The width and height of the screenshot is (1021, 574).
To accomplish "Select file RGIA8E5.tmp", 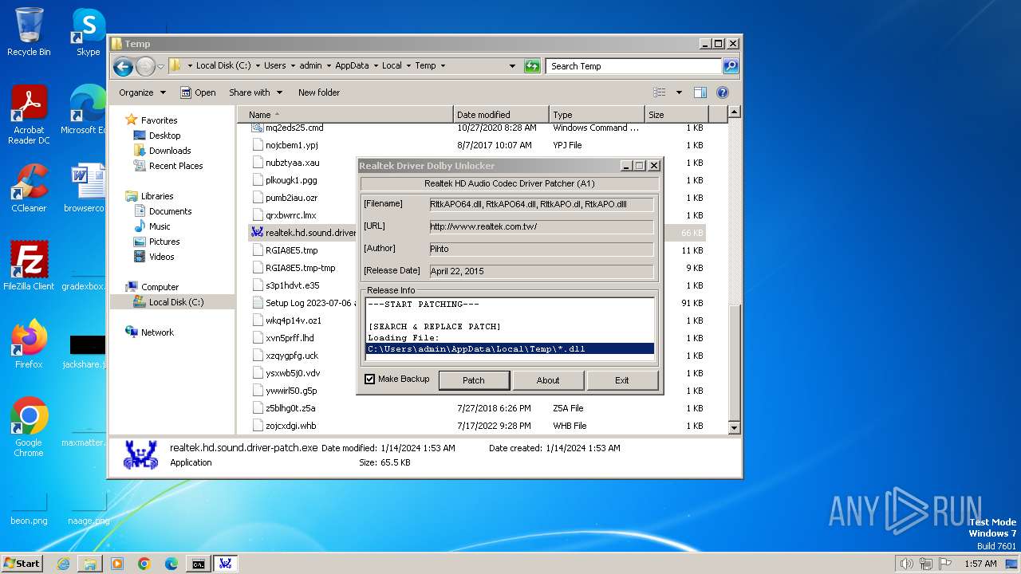I will coord(291,250).
